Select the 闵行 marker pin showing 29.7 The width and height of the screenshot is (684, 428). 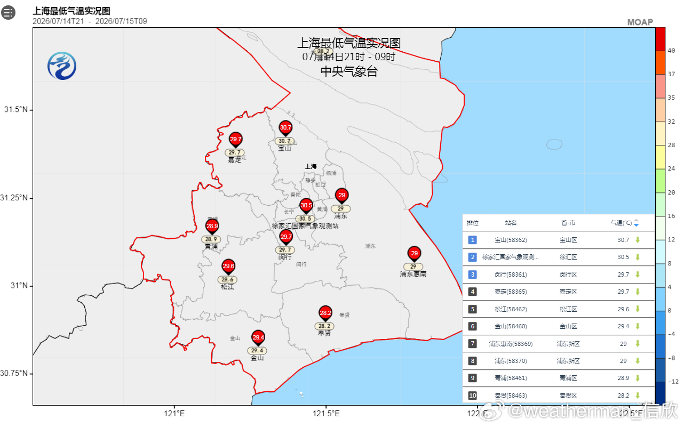tap(286, 237)
